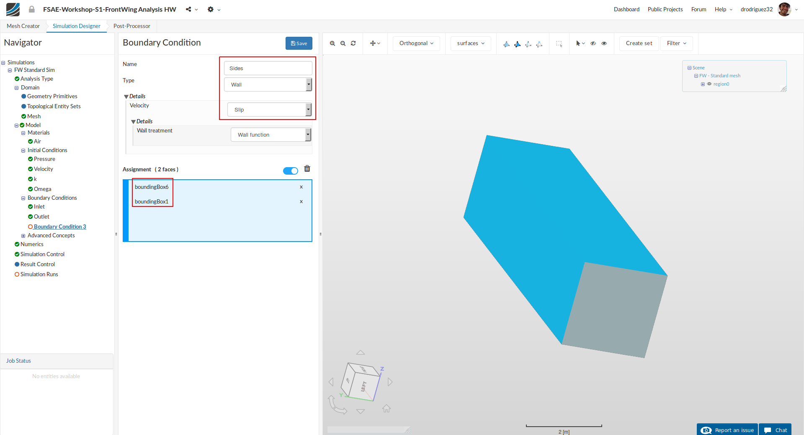
Task: Open the Job Status panel header
Action: 57,361
